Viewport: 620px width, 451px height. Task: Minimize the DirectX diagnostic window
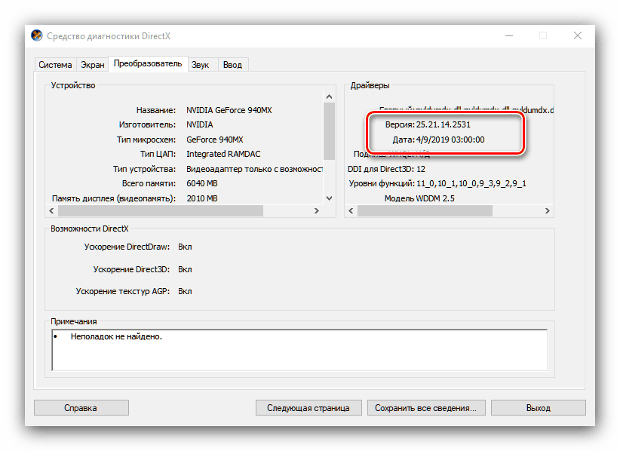(x=509, y=36)
